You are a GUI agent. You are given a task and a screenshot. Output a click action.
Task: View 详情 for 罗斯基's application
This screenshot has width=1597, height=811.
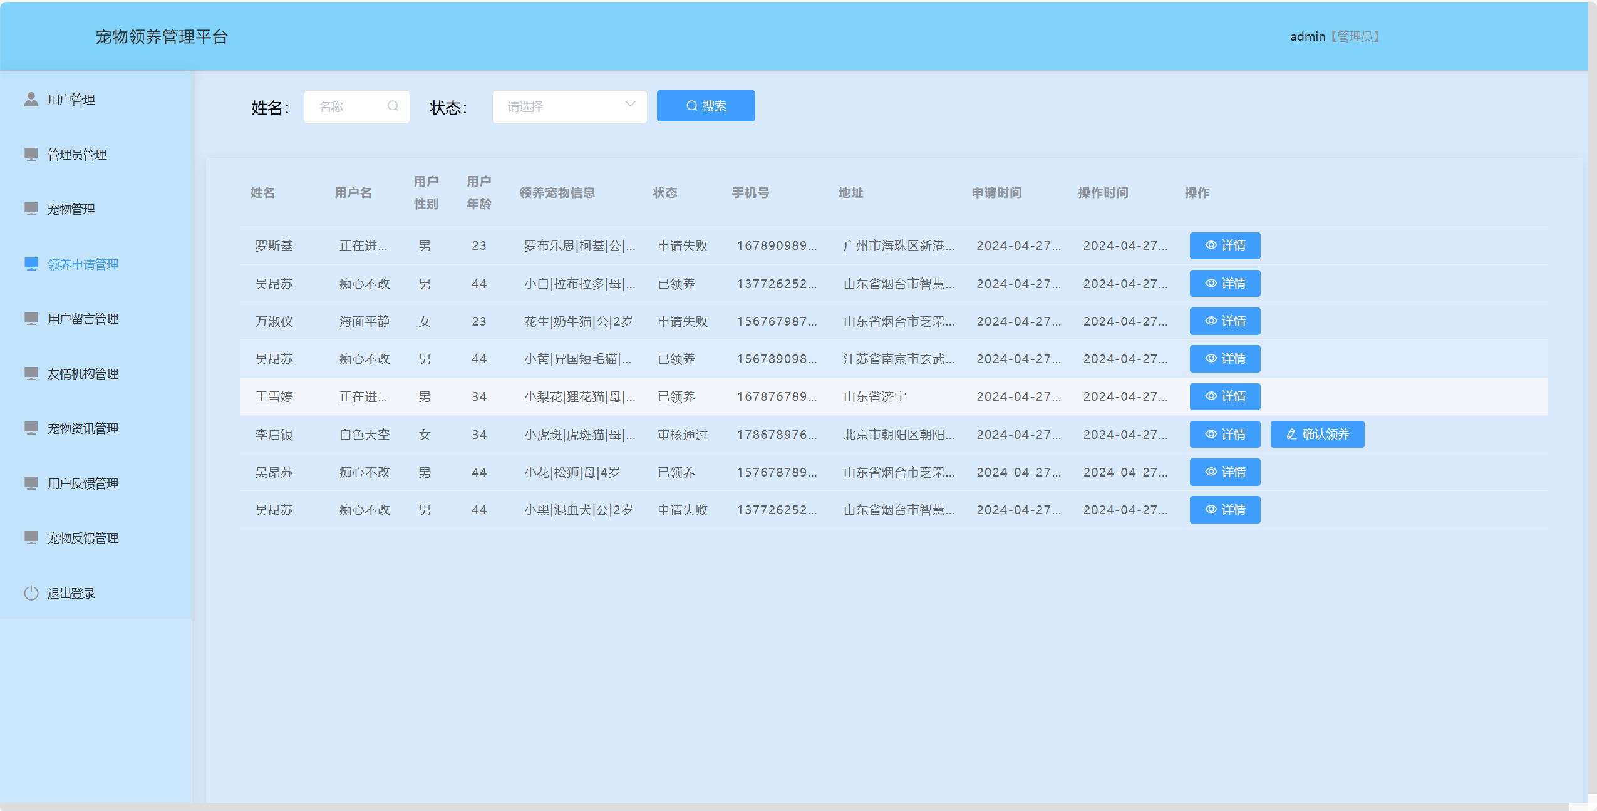(x=1224, y=245)
